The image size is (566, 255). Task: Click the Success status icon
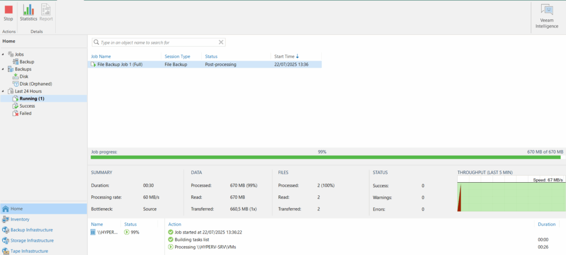click(x=15, y=106)
